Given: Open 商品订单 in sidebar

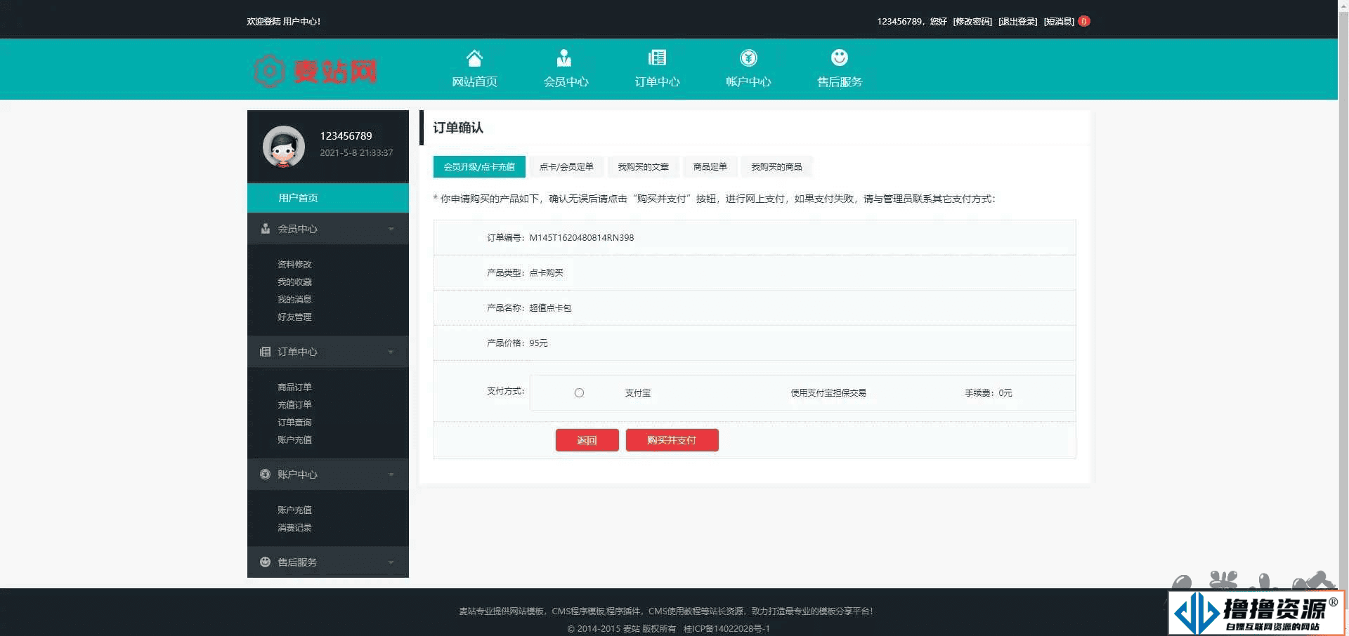Looking at the screenshot, I should pyautogui.click(x=294, y=387).
